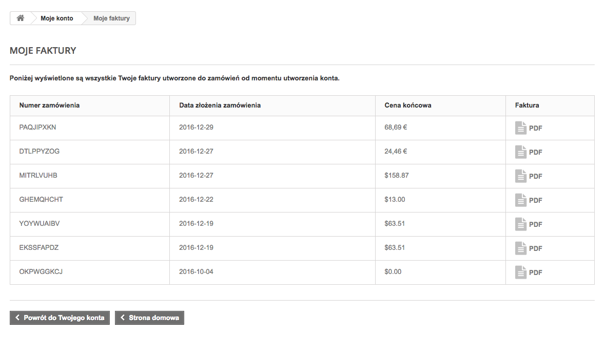Open order number DTLPPYZOG

pos(40,152)
